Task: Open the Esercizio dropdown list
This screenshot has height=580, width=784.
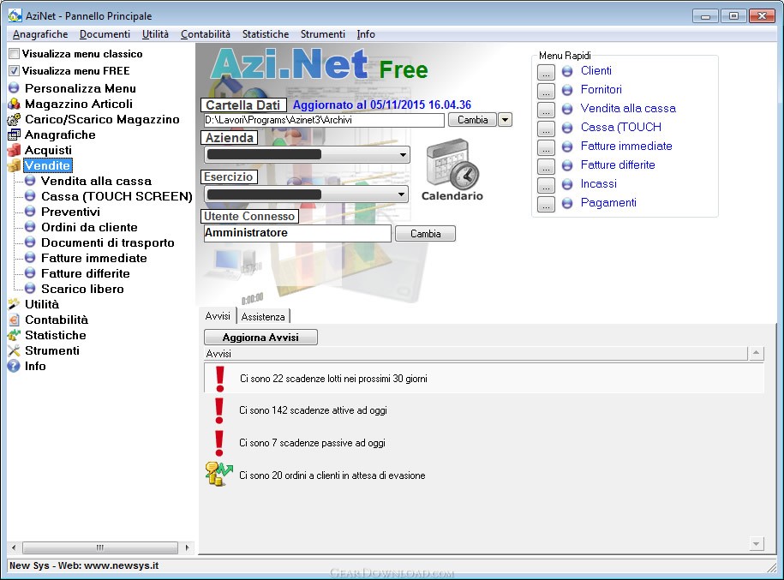Action: pyautogui.click(x=401, y=194)
